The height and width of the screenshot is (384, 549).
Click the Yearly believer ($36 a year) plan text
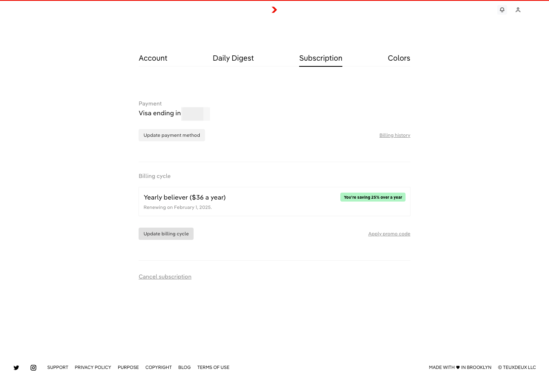185,197
